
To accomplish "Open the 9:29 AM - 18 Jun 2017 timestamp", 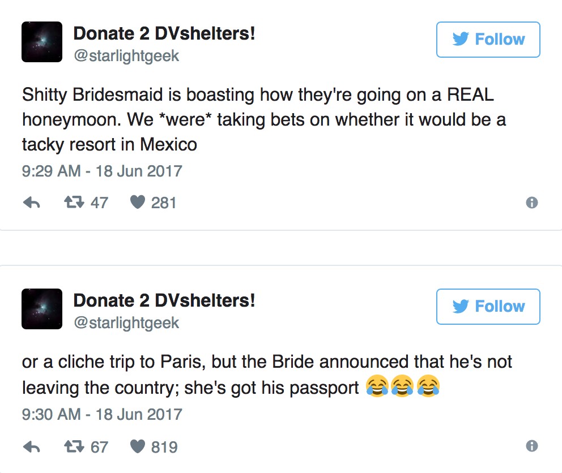I will [x=102, y=171].
